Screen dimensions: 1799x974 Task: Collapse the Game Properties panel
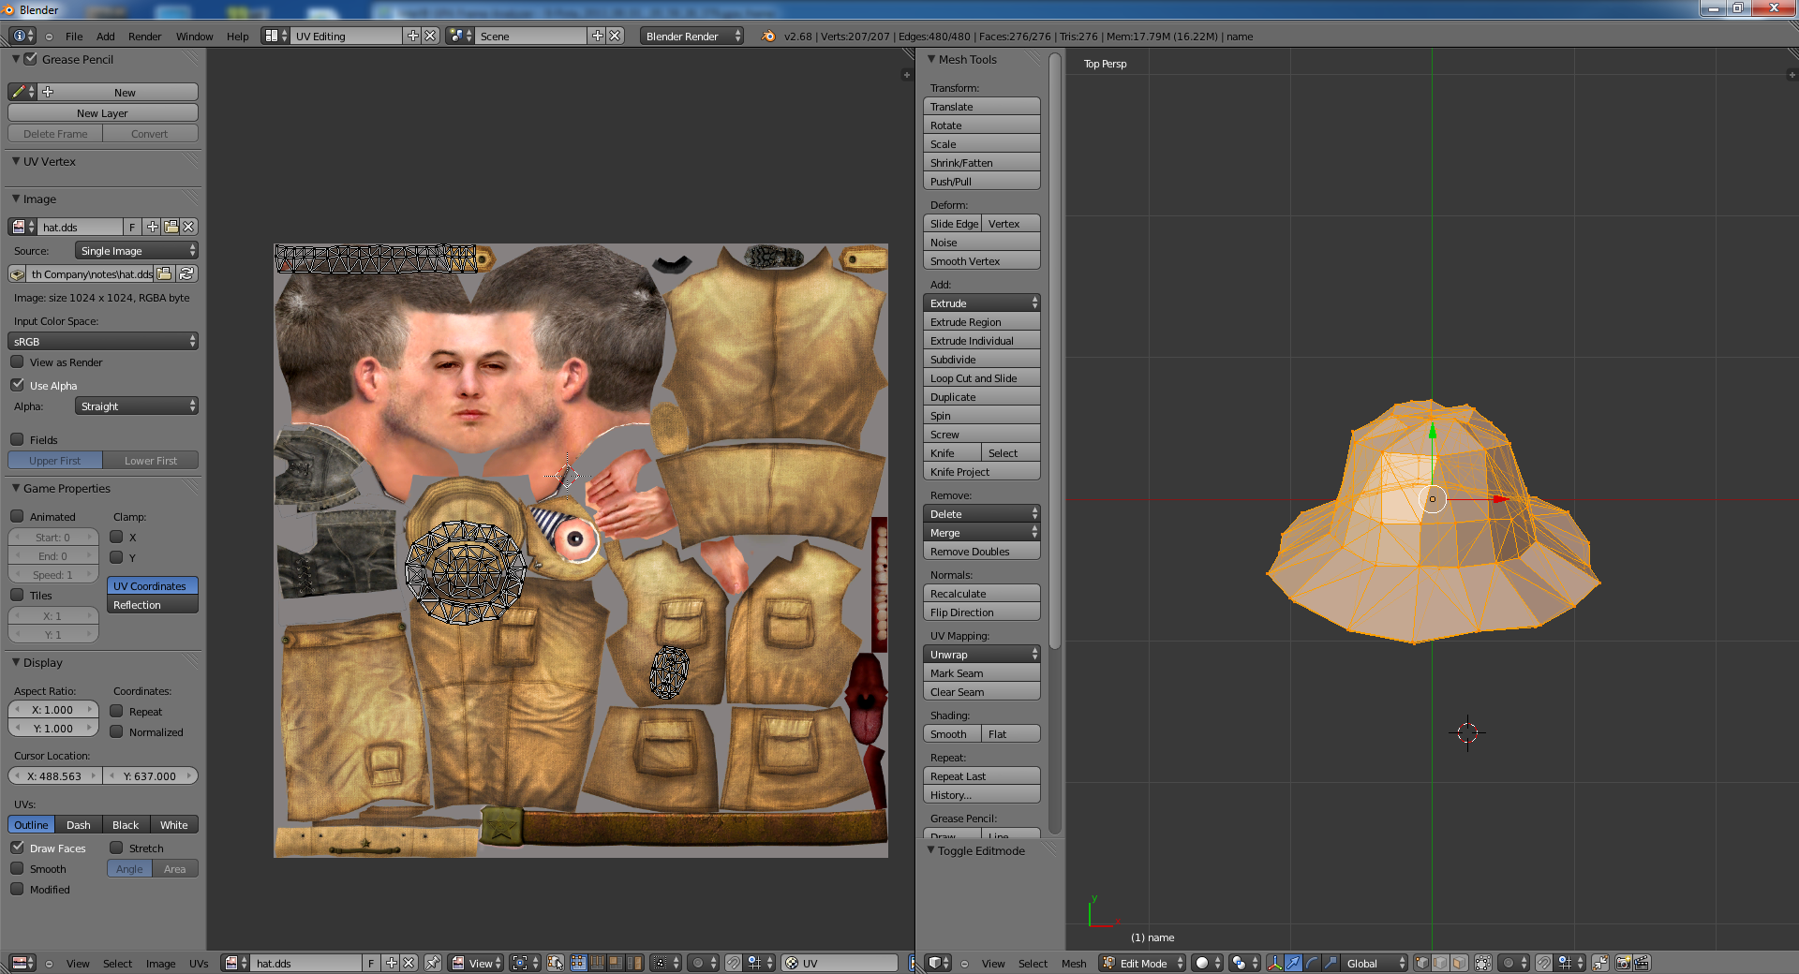pyautogui.click(x=16, y=488)
